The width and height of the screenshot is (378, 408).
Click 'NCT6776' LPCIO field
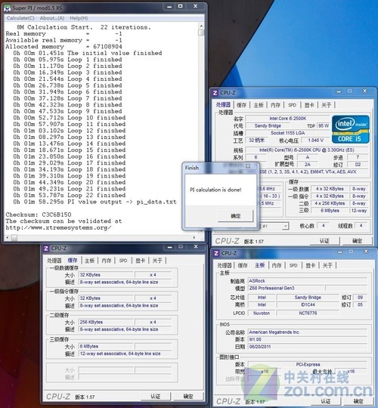[x=308, y=314]
